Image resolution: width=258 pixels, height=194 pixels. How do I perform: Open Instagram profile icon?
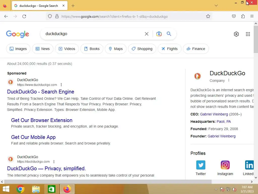(x=225, y=165)
